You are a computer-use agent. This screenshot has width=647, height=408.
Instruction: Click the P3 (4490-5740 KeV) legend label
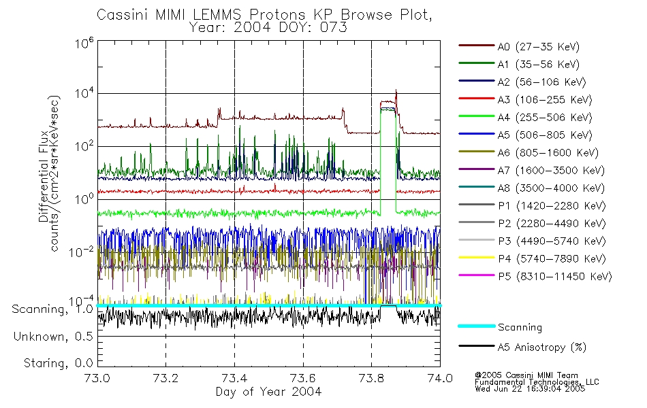(552, 241)
